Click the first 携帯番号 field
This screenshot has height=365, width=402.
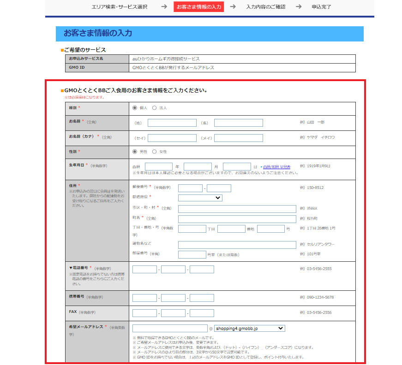(144, 298)
